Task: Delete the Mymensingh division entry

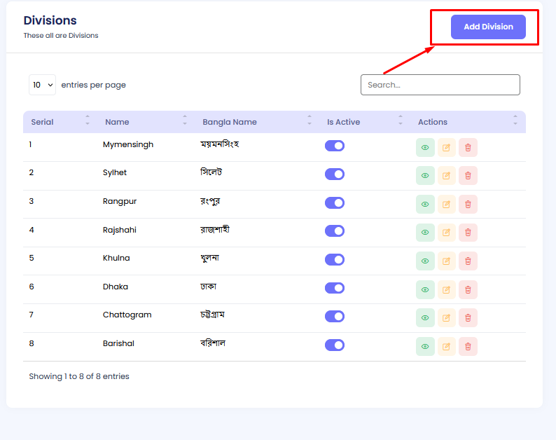Action: pos(468,147)
